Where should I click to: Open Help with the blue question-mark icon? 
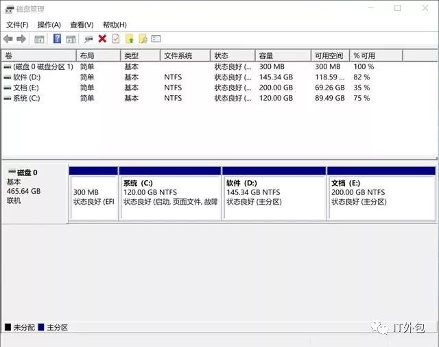coord(57,38)
